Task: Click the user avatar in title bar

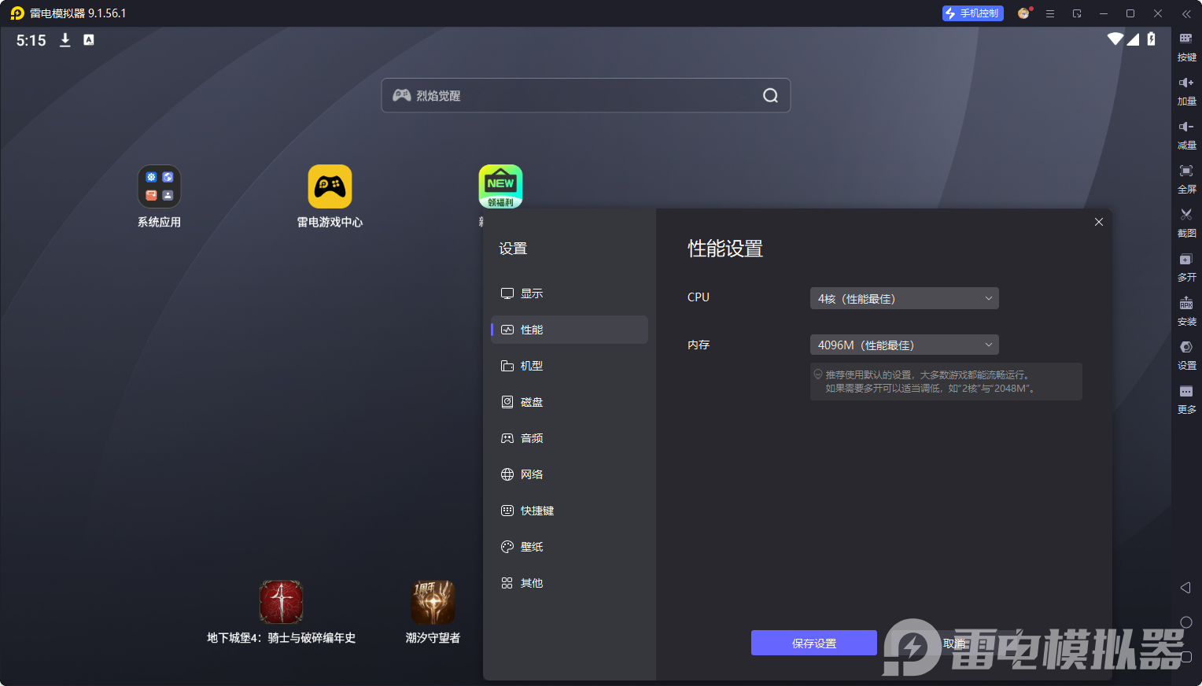Action: (x=1023, y=13)
